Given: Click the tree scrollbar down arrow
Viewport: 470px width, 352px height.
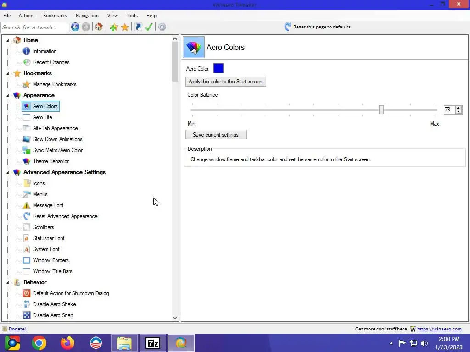Looking at the screenshot, I should [x=175, y=318].
